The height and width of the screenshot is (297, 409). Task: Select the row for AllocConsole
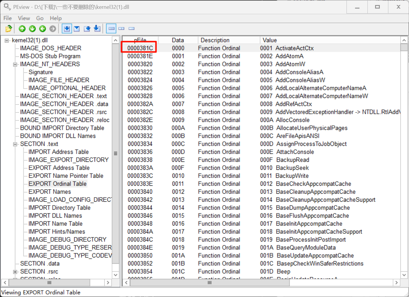pyautogui.click(x=293, y=120)
